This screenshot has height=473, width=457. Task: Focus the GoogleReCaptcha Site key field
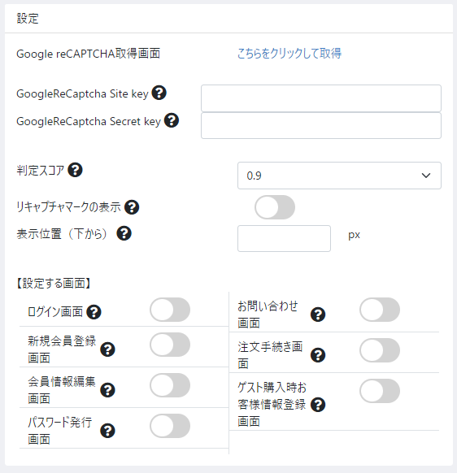point(321,98)
